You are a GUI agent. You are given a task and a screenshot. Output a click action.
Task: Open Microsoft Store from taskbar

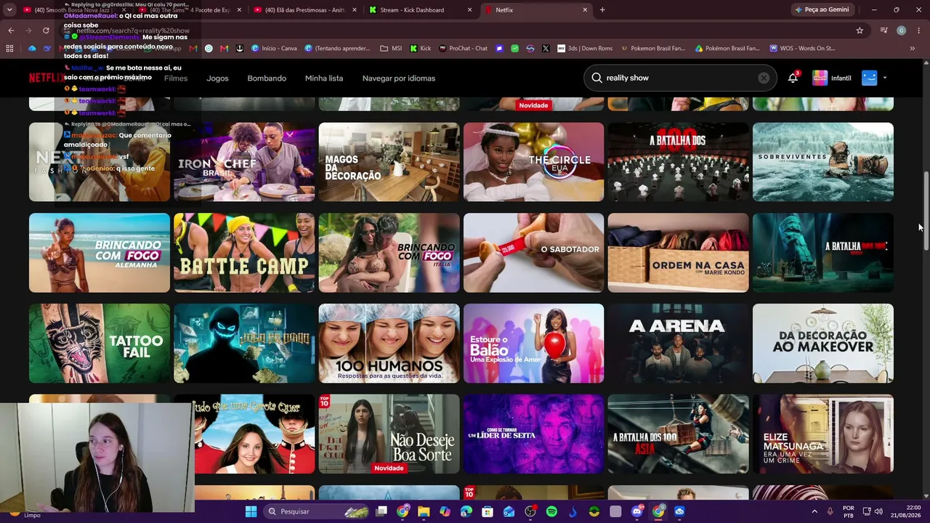488,511
